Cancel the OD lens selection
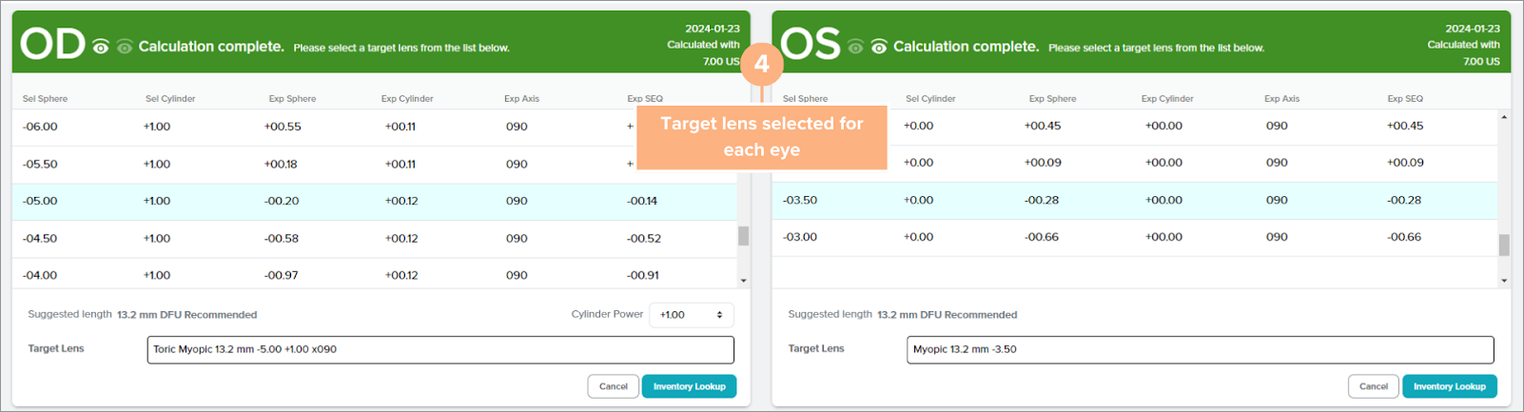Viewport: 1524px width, 412px height. [613, 386]
